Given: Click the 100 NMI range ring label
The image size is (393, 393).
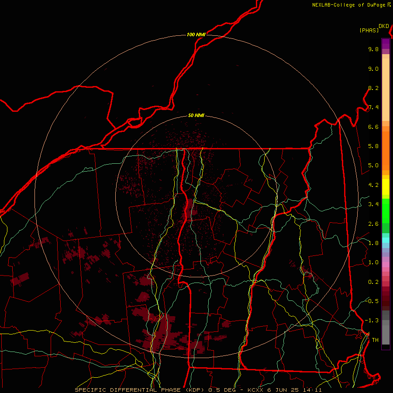Looking at the screenshot, I should (x=196, y=34).
